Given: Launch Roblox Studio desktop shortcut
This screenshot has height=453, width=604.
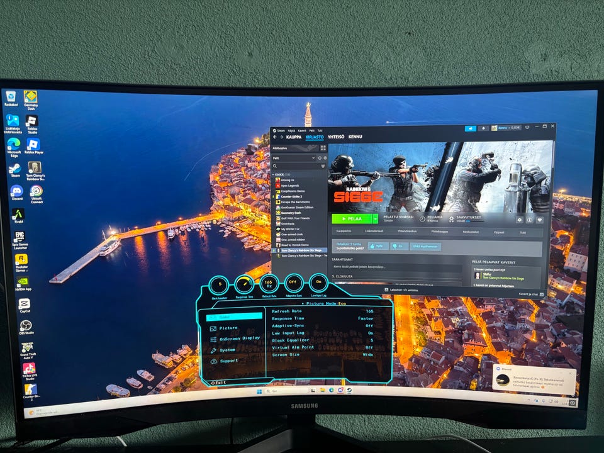Looking at the screenshot, I should click(x=32, y=124).
